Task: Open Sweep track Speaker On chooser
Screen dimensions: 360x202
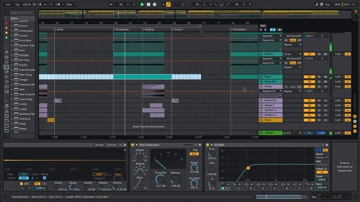Action: point(271,91)
